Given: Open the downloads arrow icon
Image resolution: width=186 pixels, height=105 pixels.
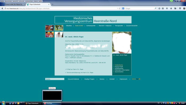Looking at the screenshot, I should (x=167, y=9).
